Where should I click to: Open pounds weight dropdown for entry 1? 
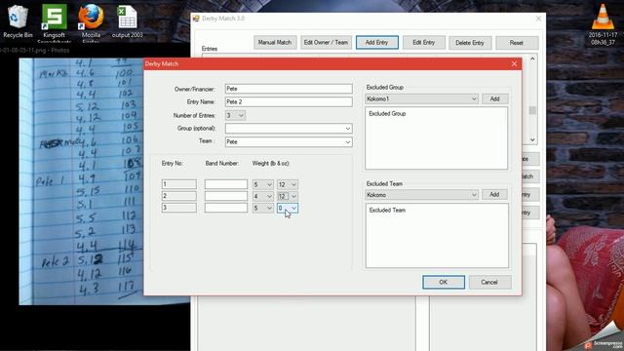coord(262,184)
